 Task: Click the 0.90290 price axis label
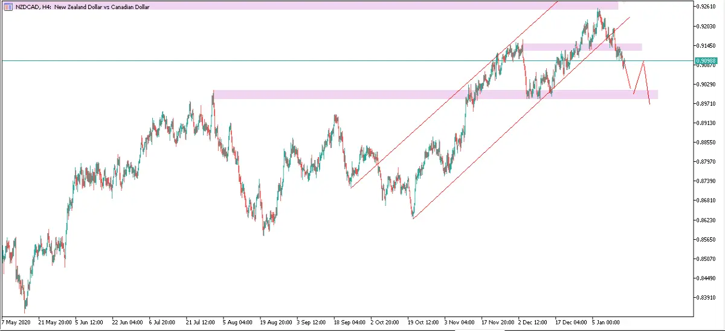click(706, 84)
